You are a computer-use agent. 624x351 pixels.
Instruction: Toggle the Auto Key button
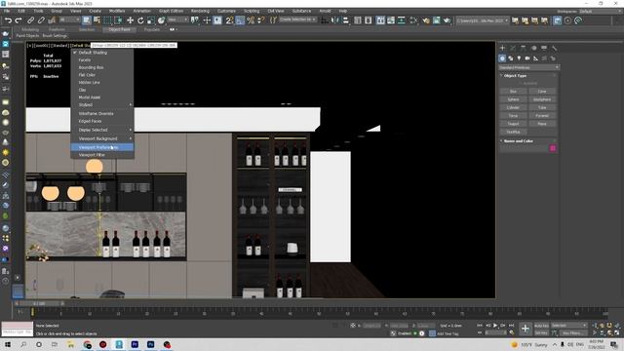[541, 326]
